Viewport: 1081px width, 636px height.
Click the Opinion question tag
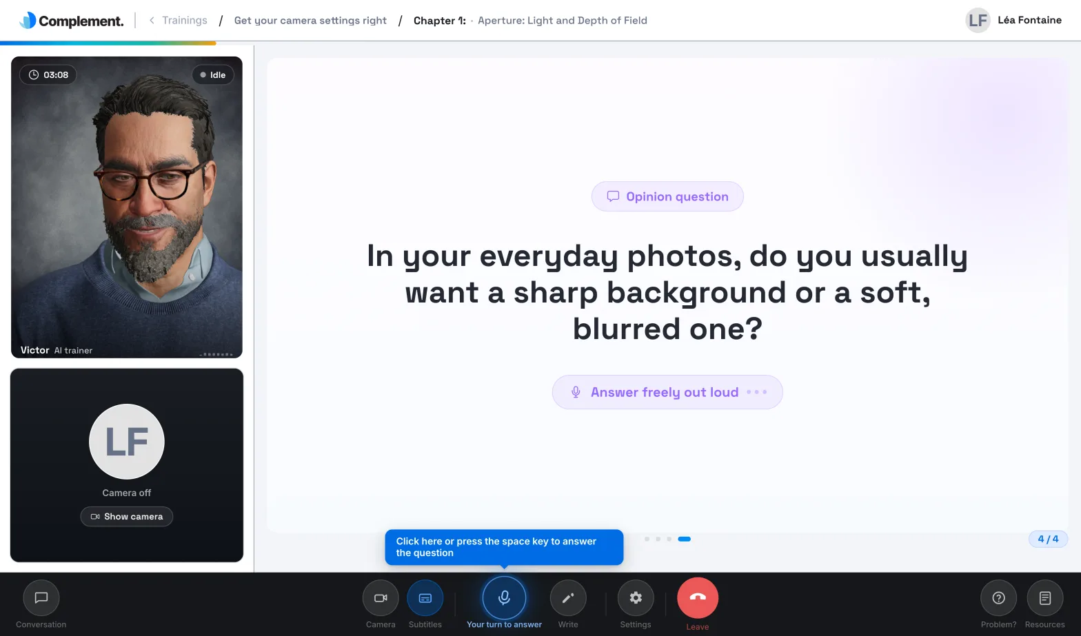(667, 196)
